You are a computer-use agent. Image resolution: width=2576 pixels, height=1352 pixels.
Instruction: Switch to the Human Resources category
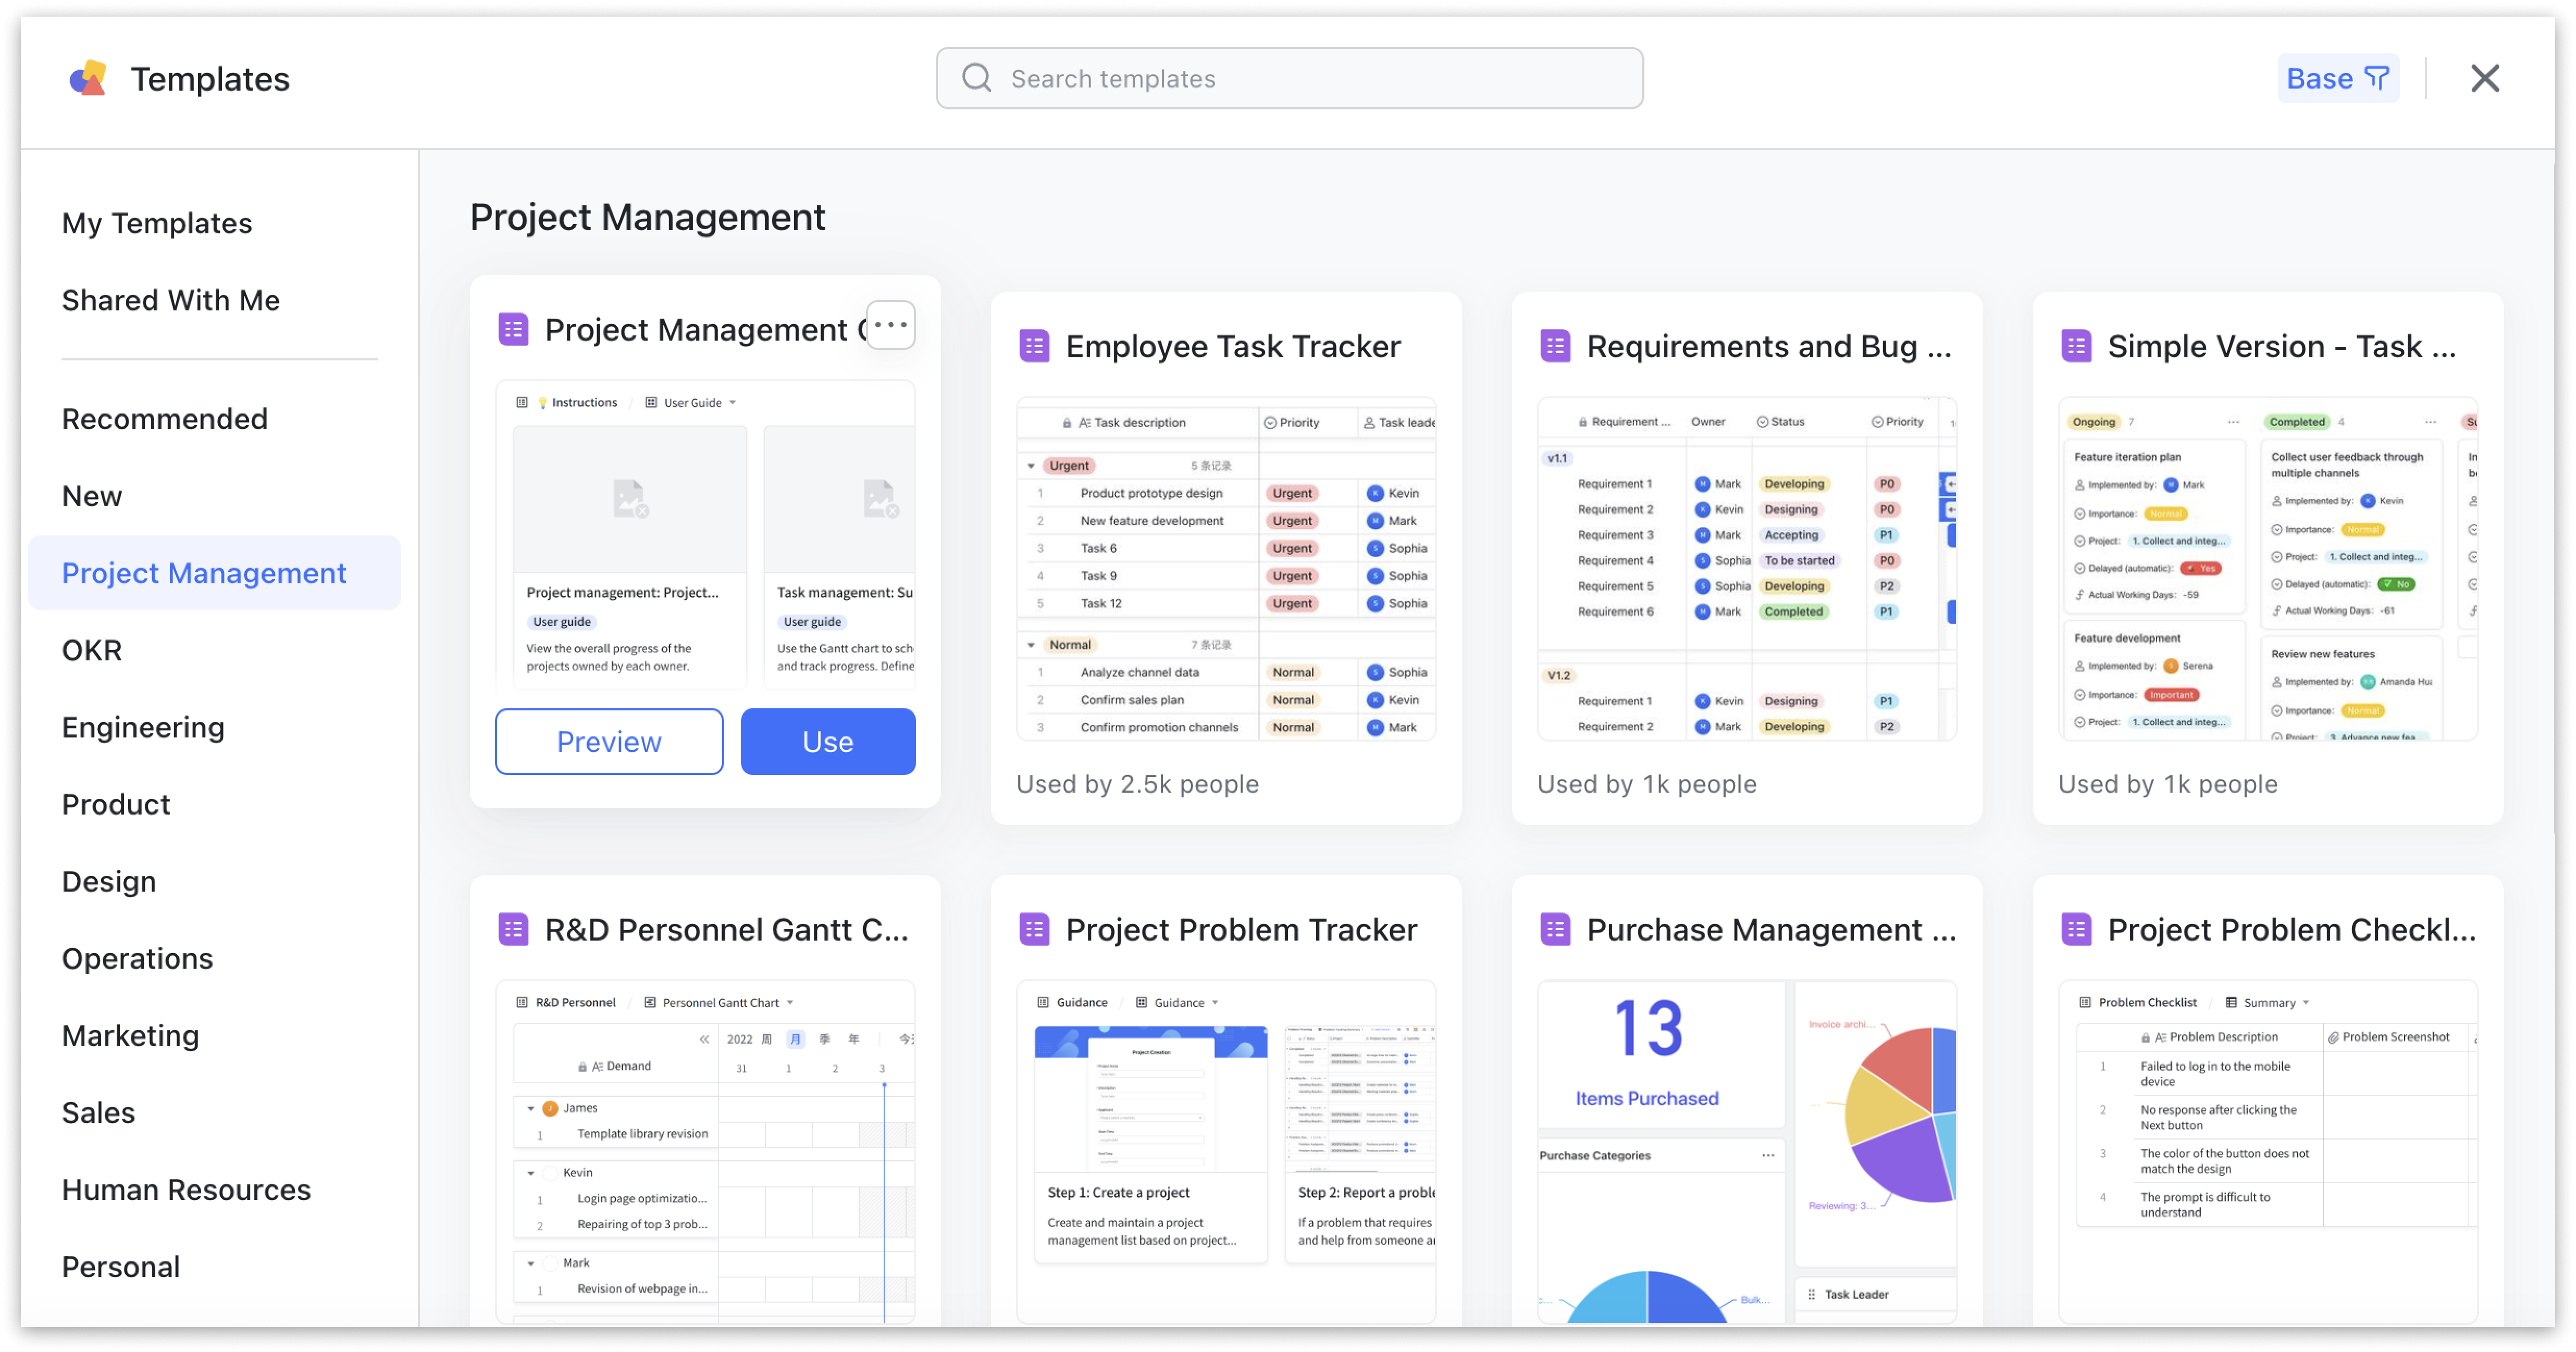coord(186,1189)
